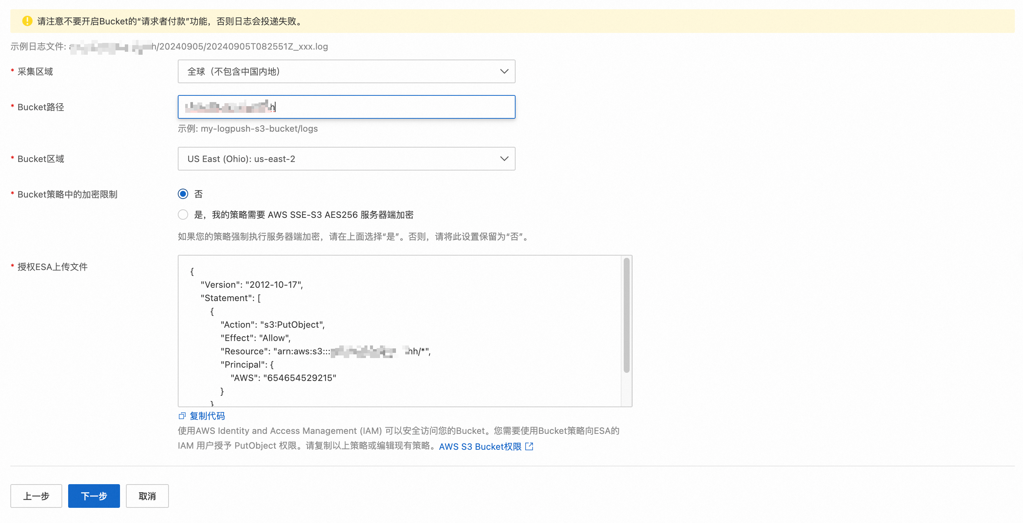This screenshot has height=523, width=1023.
Task: Click 复制代码 link text
Action: (207, 416)
